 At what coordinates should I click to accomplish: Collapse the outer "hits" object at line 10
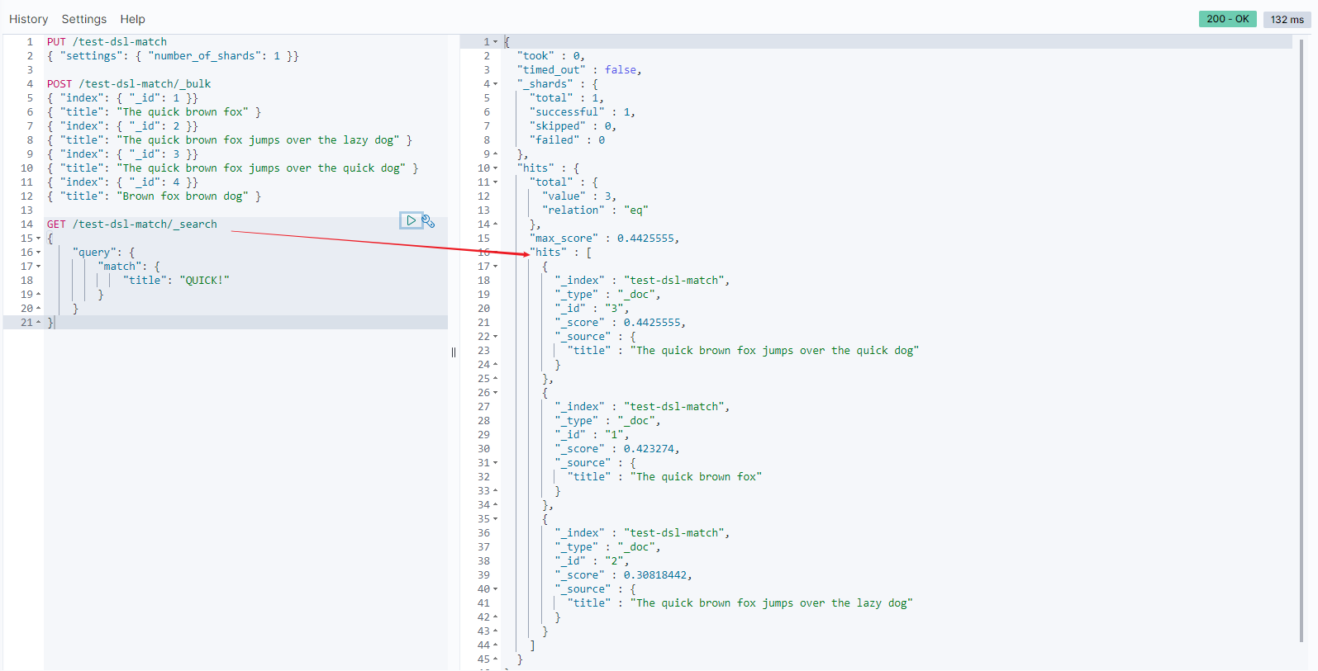[x=495, y=168]
